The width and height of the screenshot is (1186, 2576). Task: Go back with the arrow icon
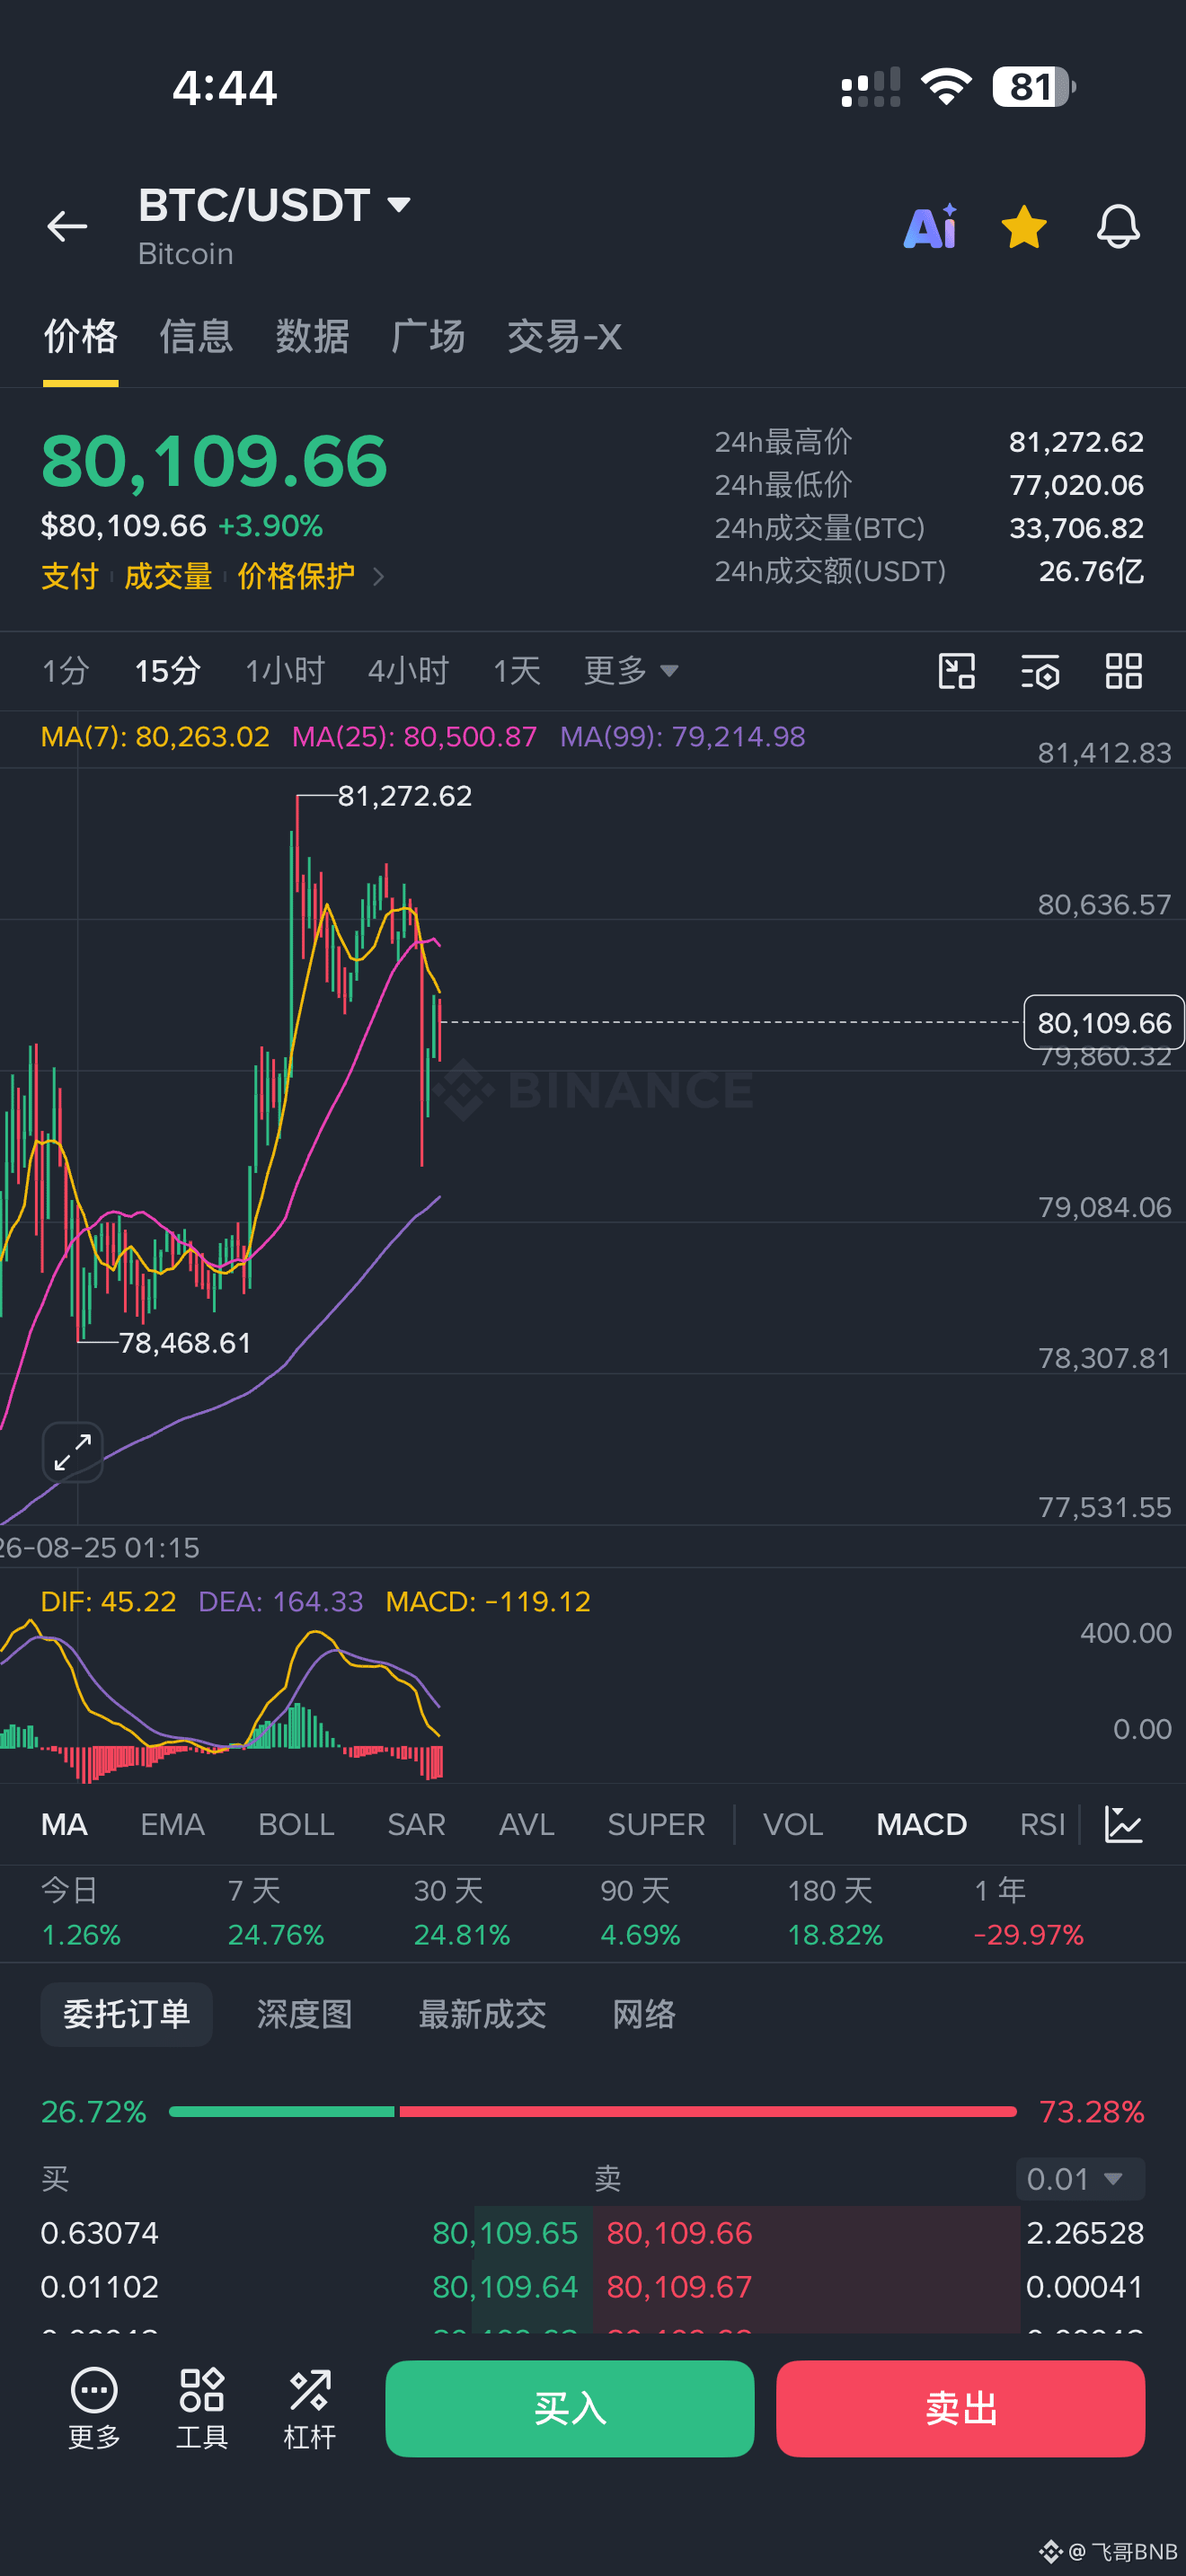pyautogui.click(x=67, y=226)
